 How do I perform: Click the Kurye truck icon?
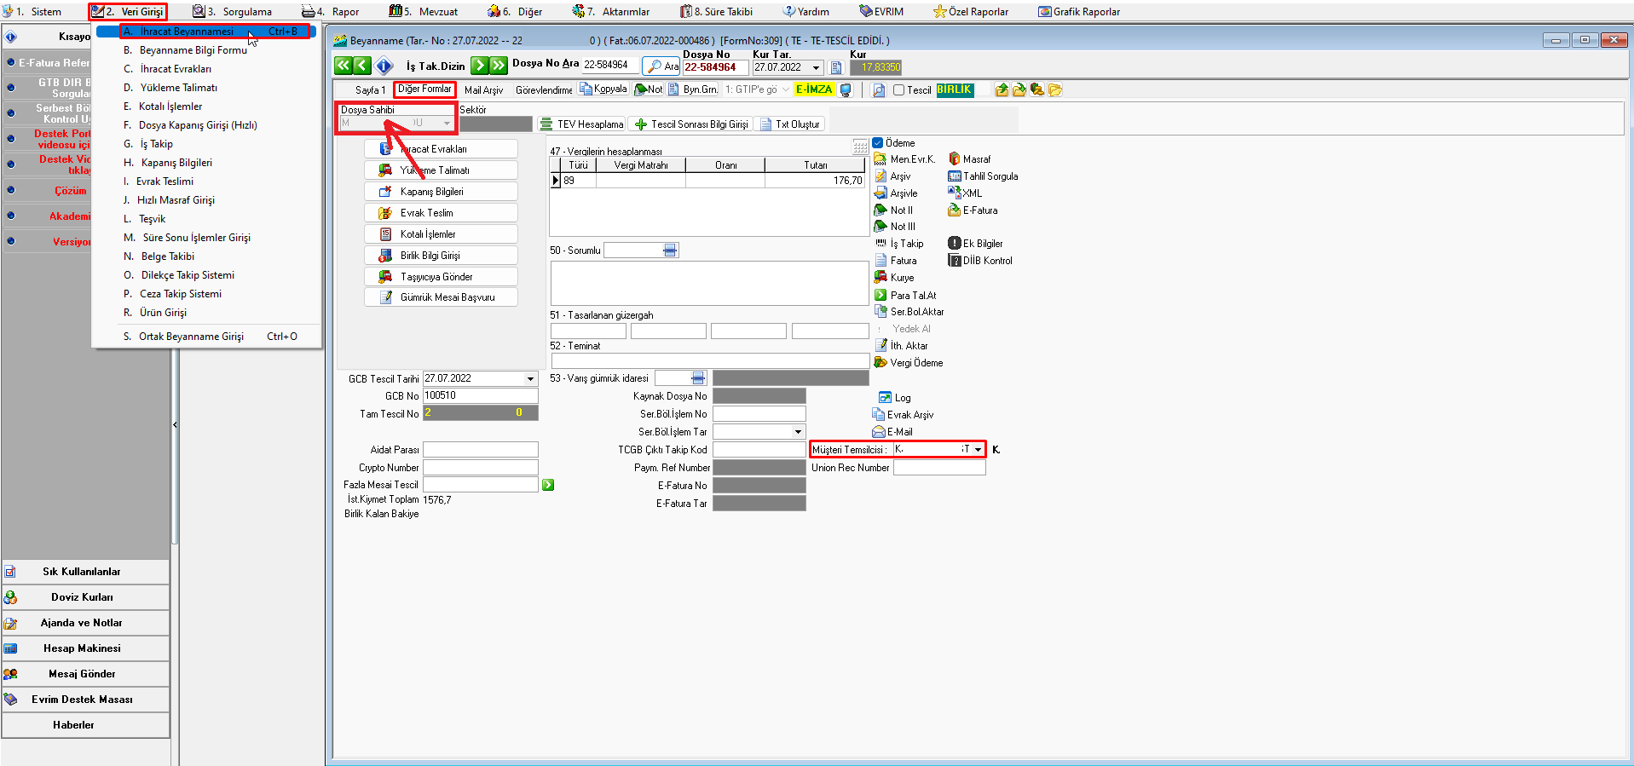(x=881, y=278)
